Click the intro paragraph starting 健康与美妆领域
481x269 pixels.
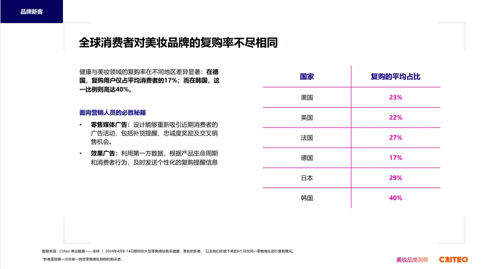click(150, 80)
